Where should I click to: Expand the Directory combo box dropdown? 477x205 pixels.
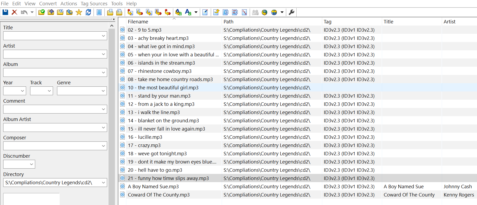click(x=104, y=183)
